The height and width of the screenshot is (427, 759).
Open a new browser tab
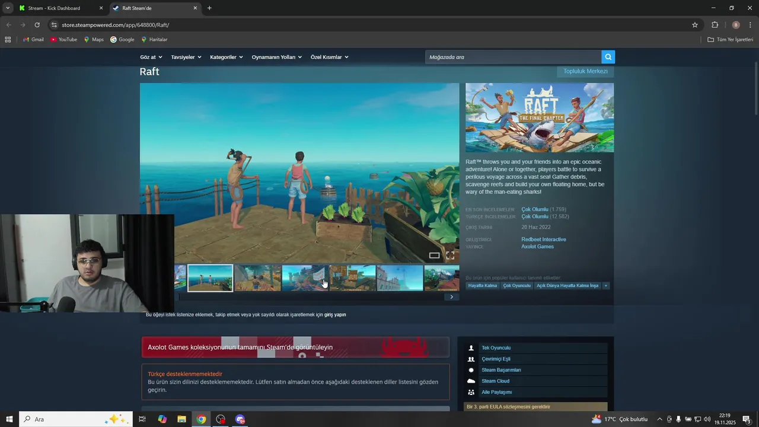pos(209,8)
